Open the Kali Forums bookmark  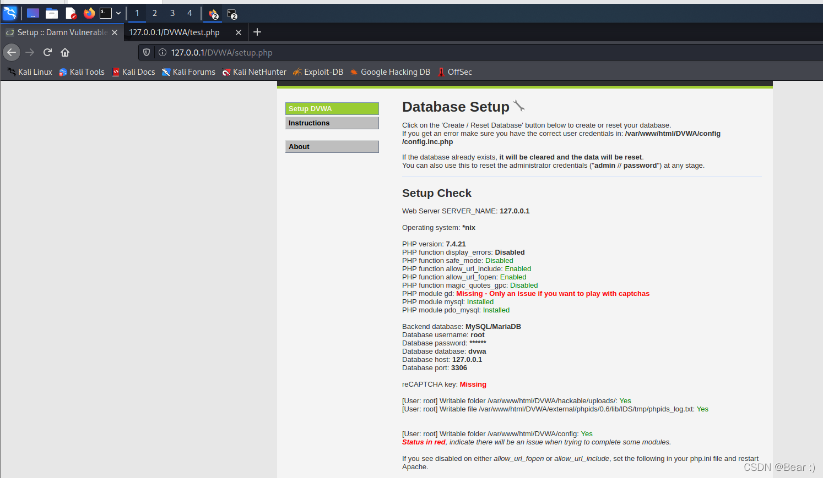188,72
